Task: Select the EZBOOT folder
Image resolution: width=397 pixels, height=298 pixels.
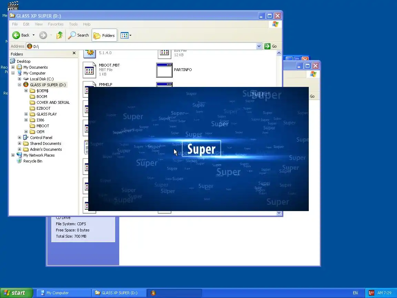Action: [x=43, y=108]
